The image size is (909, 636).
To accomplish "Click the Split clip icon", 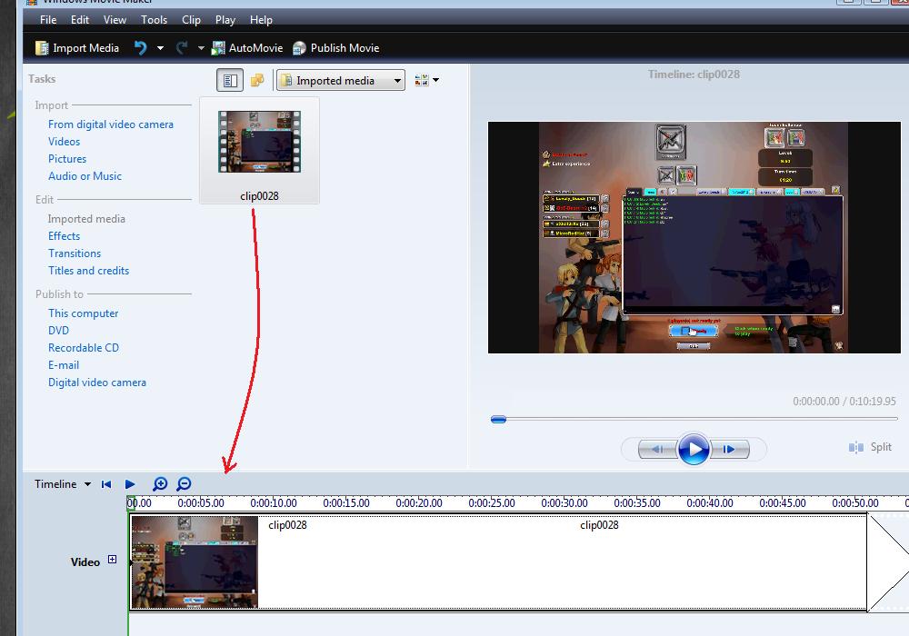I will coord(856,447).
